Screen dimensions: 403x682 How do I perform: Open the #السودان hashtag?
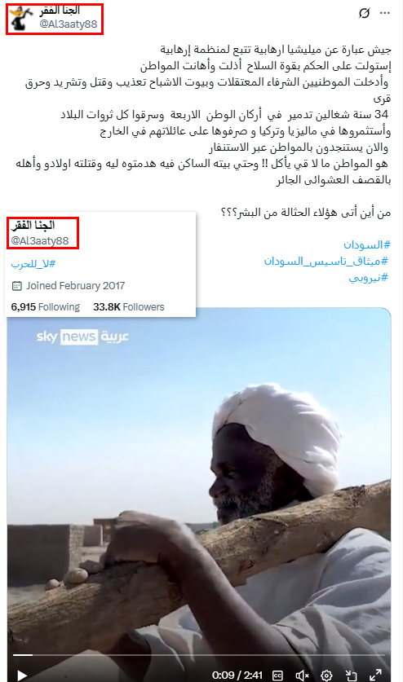[367, 245]
